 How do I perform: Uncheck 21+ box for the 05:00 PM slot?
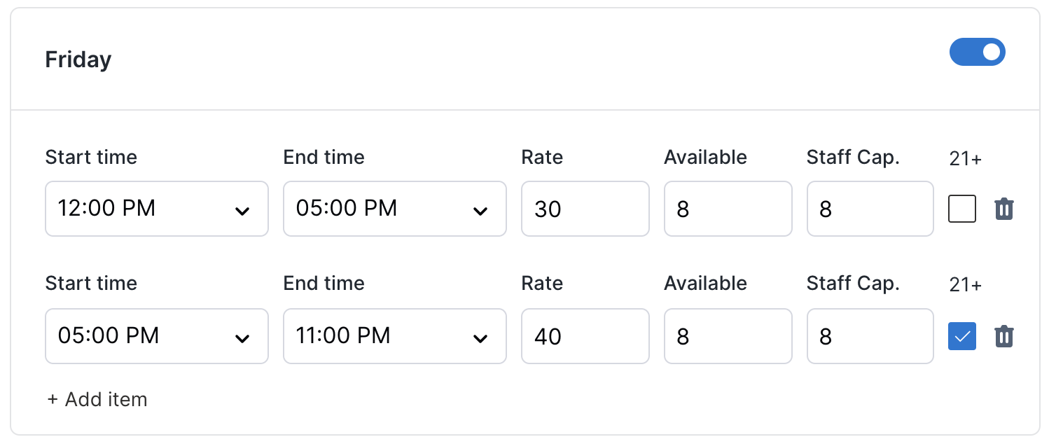pos(962,336)
